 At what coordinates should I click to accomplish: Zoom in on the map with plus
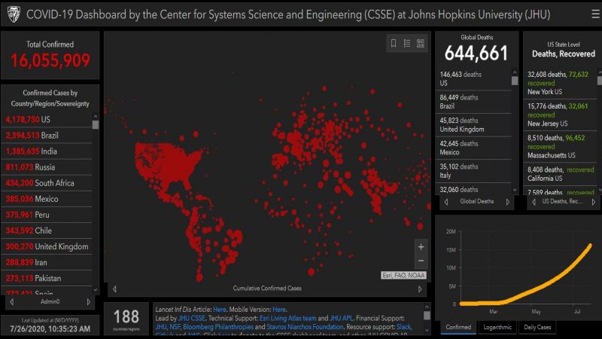pyautogui.click(x=421, y=247)
